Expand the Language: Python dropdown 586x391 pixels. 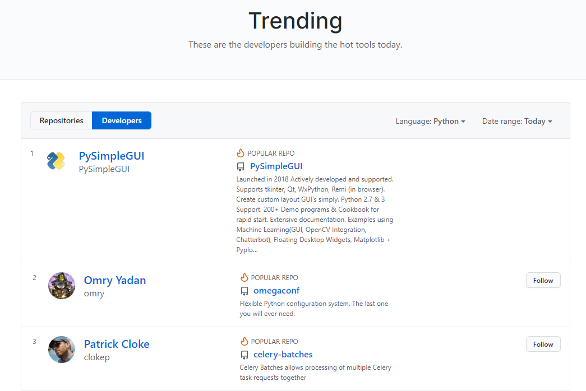tap(431, 122)
